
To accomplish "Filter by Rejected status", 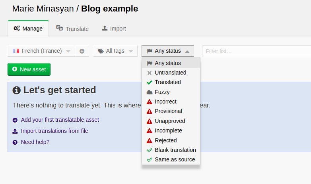I will (x=165, y=140).
